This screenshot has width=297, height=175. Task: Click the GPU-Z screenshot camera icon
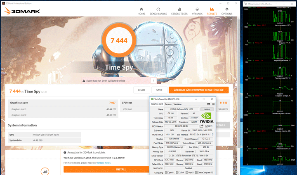(x=209, y=104)
